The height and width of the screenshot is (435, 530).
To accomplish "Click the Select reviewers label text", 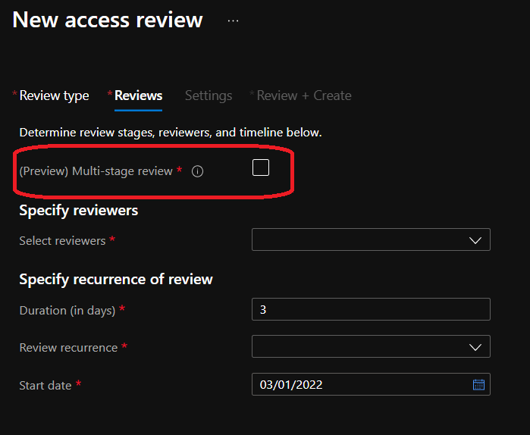I will (x=62, y=240).
